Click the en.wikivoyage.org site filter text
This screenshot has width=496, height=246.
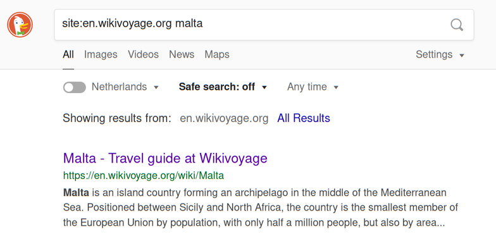coord(224,118)
